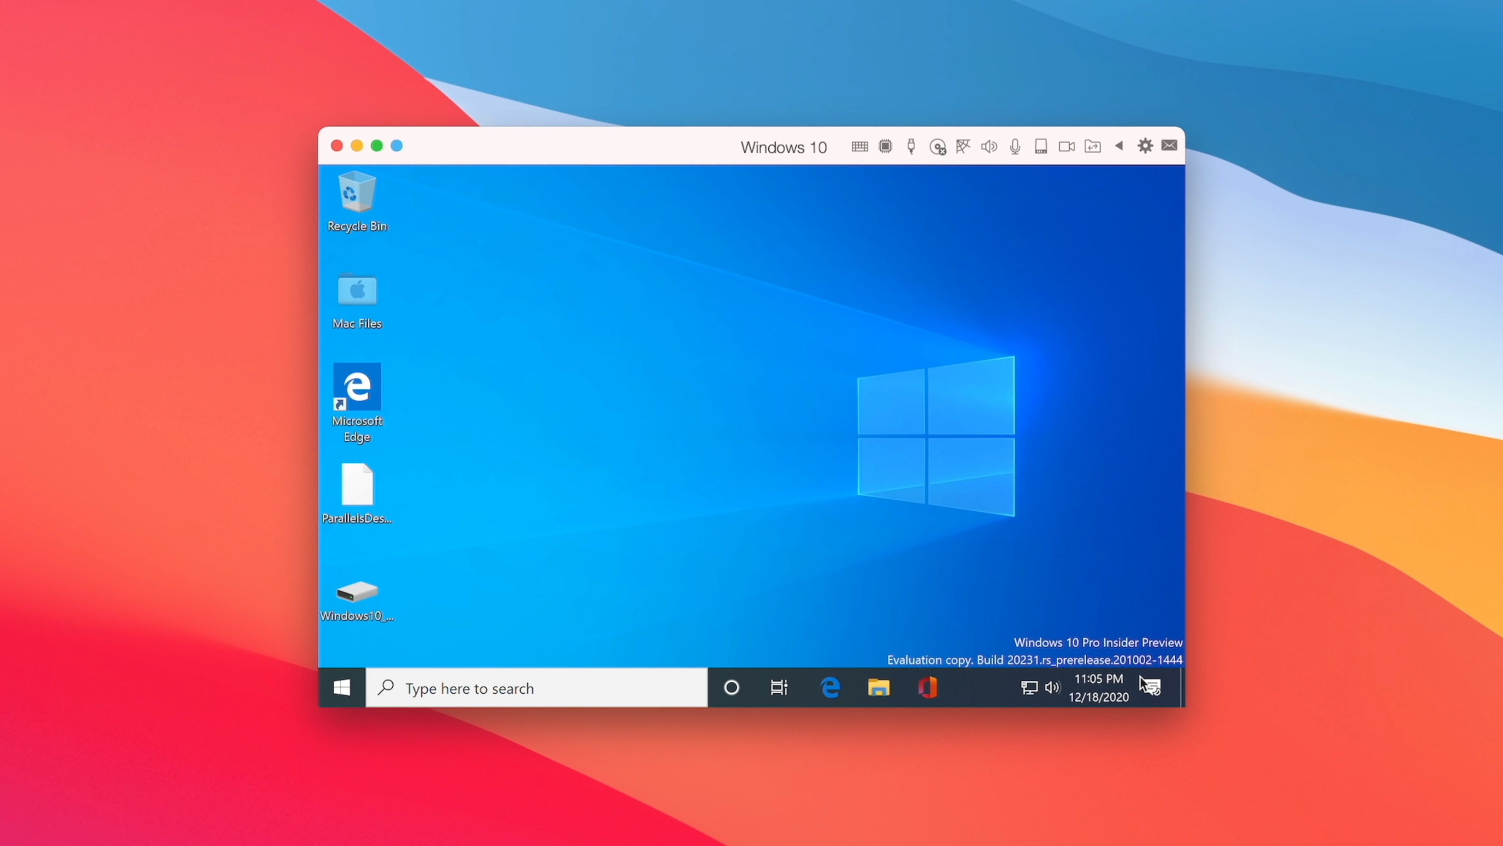
Task: Open the Windows Start menu
Action: (x=342, y=687)
